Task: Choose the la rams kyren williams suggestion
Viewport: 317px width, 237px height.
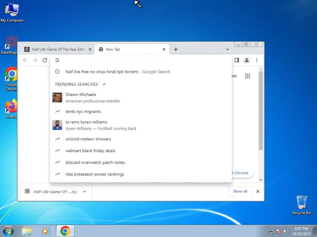Action: tap(141, 125)
